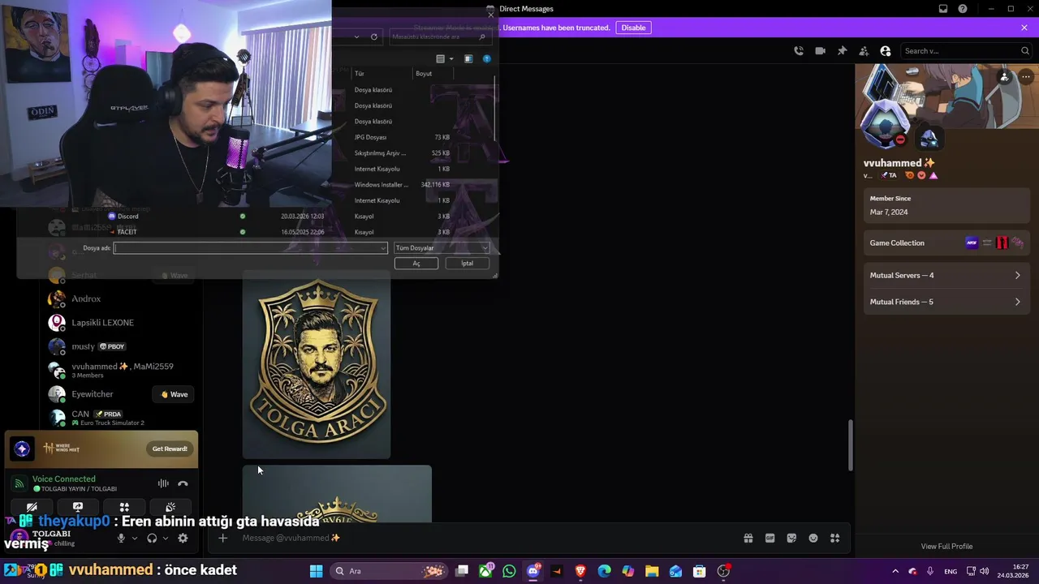
Task: Deafen audio with the headphone icon
Action: click(152, 538)
